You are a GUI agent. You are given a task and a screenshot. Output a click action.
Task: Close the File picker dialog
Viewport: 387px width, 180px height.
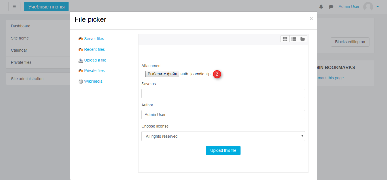pyautogui.click(x=311, y=19)
